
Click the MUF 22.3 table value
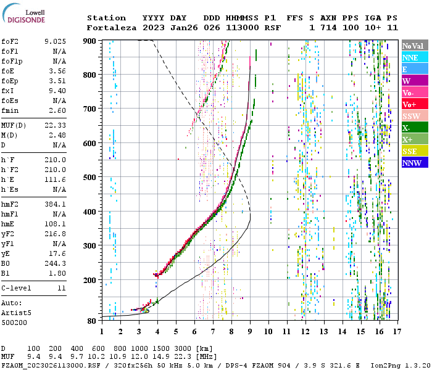(x=183, y=357)
